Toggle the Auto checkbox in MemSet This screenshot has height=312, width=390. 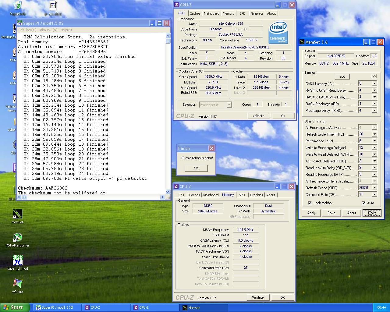[x=363, y=203]
